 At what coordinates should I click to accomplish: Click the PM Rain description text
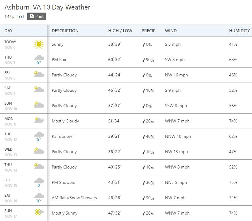(60, 60)
